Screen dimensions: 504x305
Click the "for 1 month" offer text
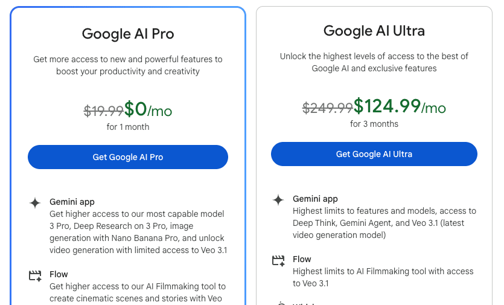click(x=128, y=127)
